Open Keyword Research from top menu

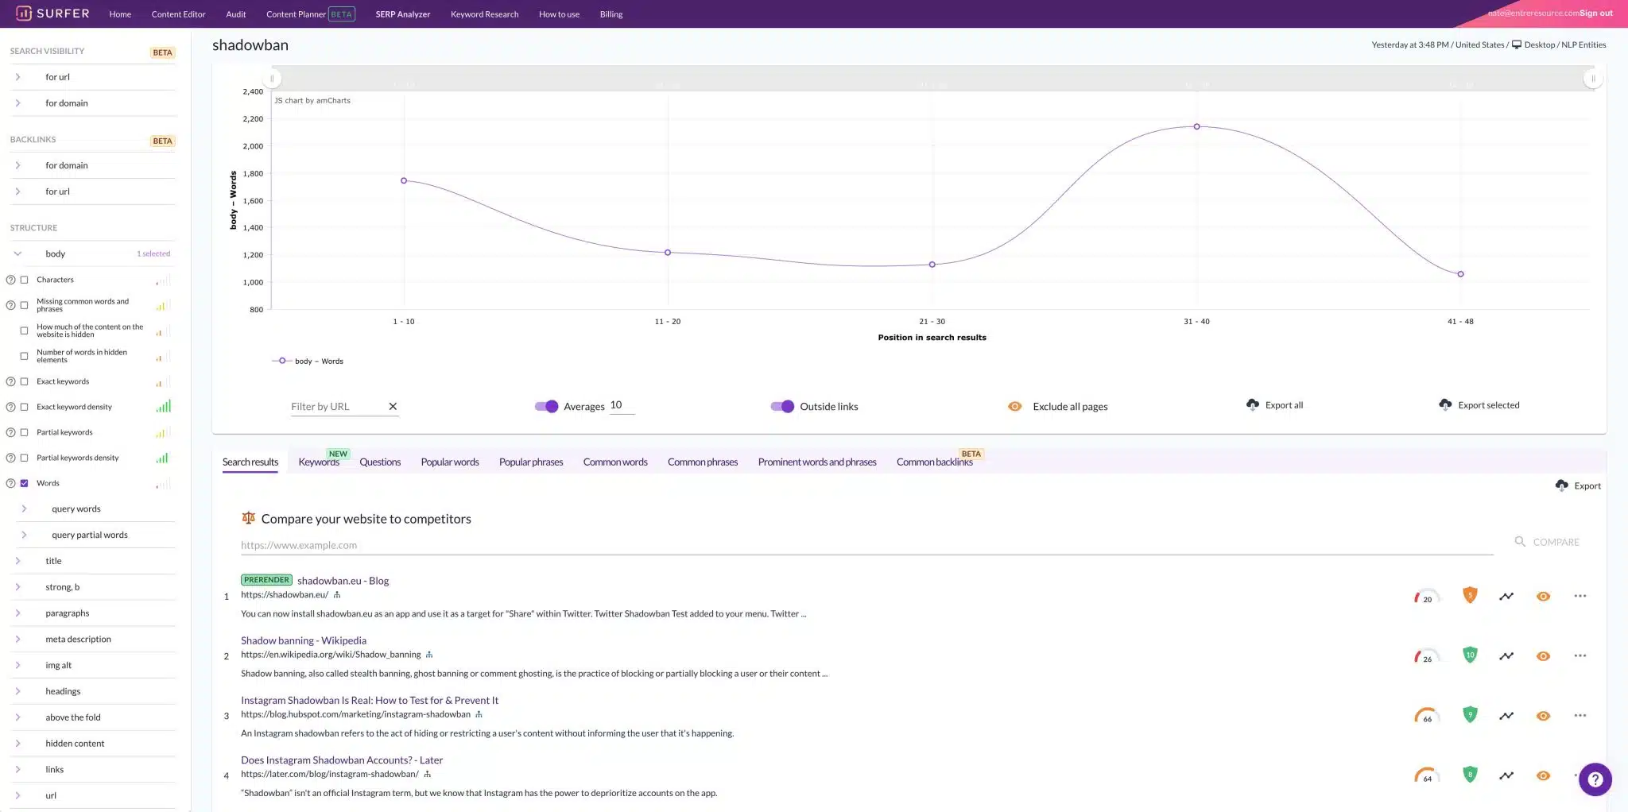pos(484,14)
